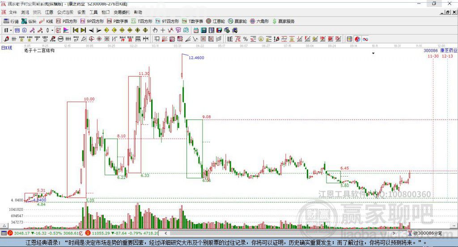Screen dimensions: 458x247
Task: Click the zigzag V-wave line tool
Action: (195, 39)
